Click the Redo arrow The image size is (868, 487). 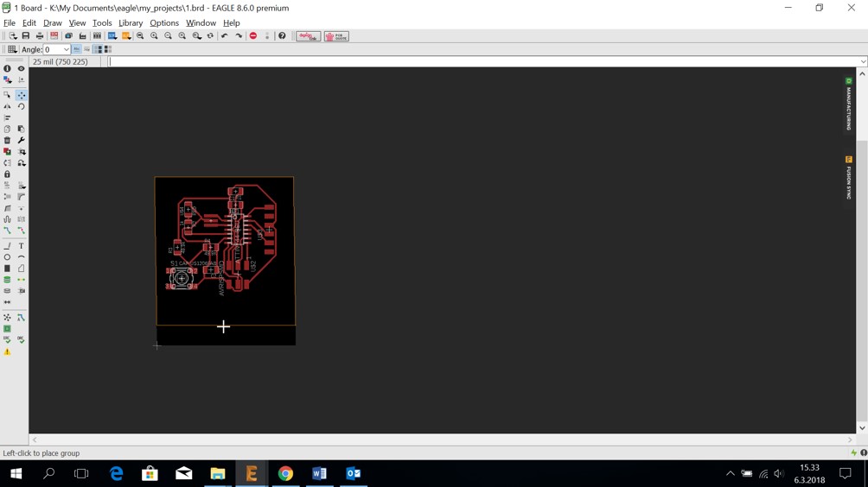tap(239, 36)
